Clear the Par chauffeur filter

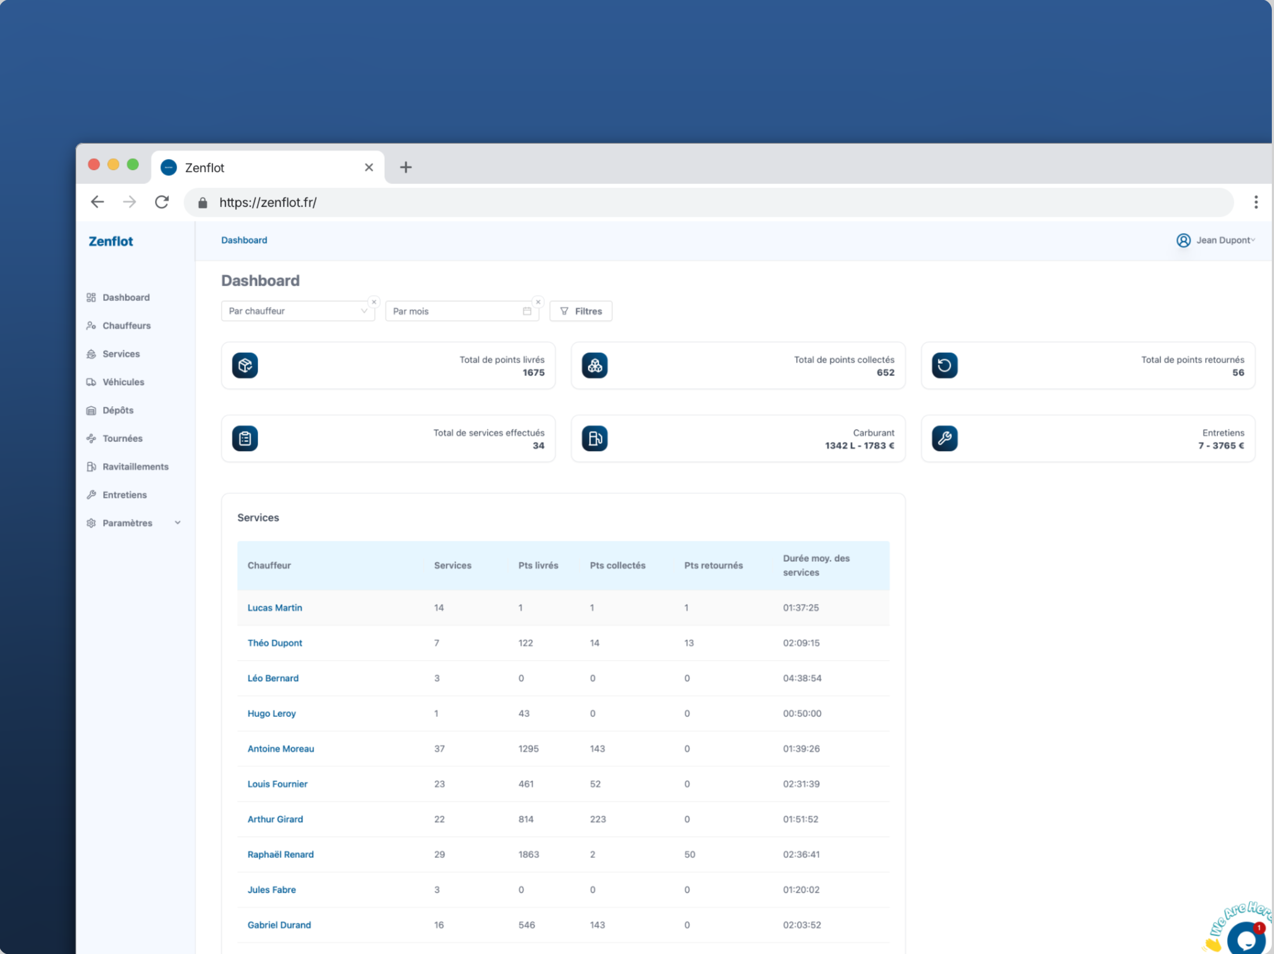(x=374, y=301)
